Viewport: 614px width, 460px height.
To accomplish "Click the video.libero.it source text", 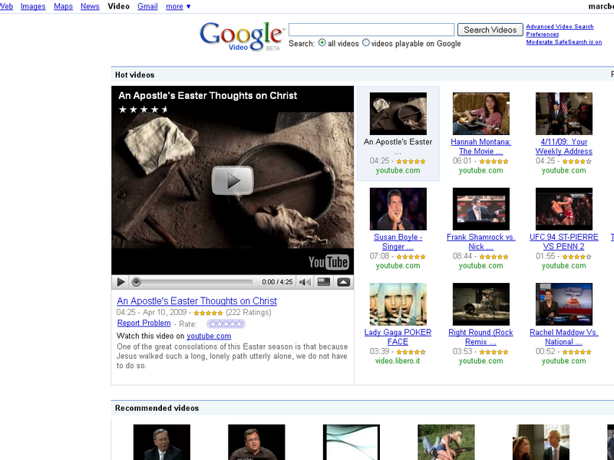I will (398, 361).
